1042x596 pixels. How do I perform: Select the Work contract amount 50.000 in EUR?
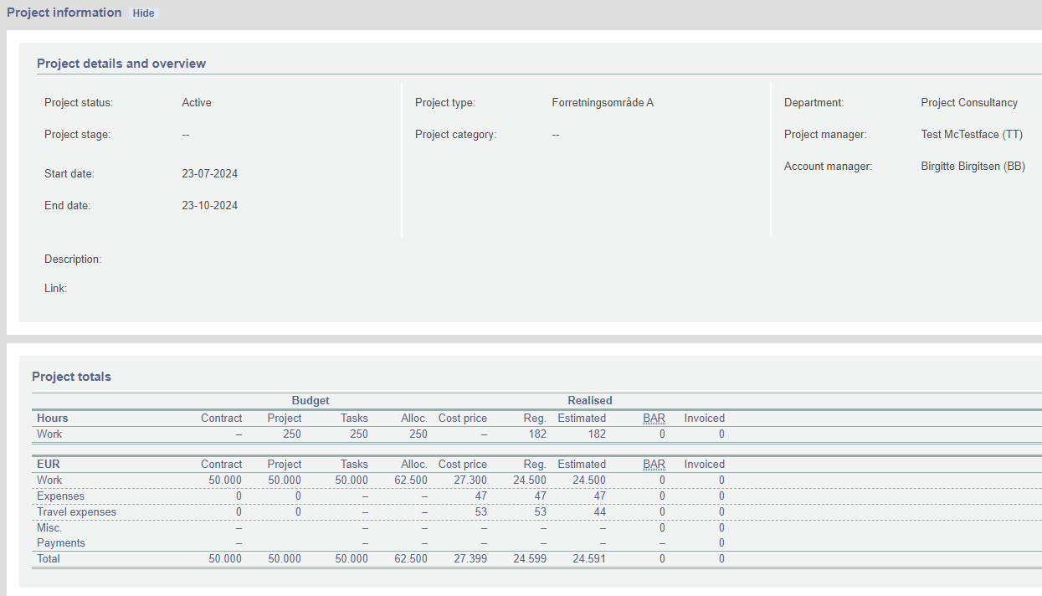tap(225, 480)
